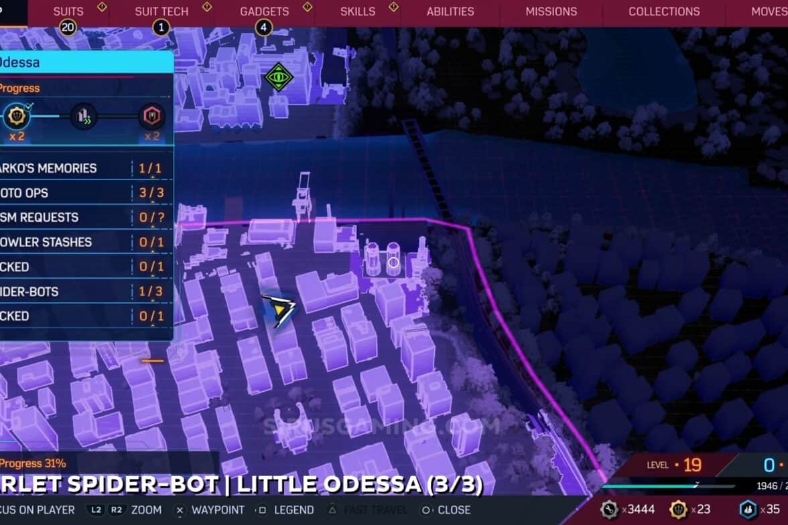Screen dimensions: 788x525
Task: Click the FOCUS ON PLAYER prompt
Action: (x=38, y=510)
